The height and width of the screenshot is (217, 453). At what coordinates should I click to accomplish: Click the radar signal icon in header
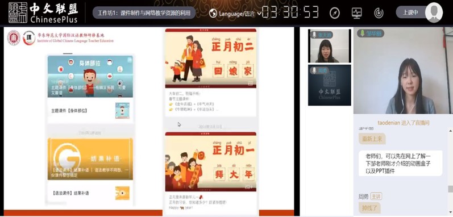pos(379,13)
